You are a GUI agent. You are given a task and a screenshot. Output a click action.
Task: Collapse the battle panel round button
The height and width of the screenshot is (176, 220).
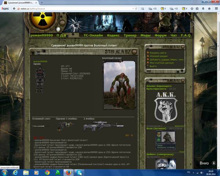pos(135,52)
